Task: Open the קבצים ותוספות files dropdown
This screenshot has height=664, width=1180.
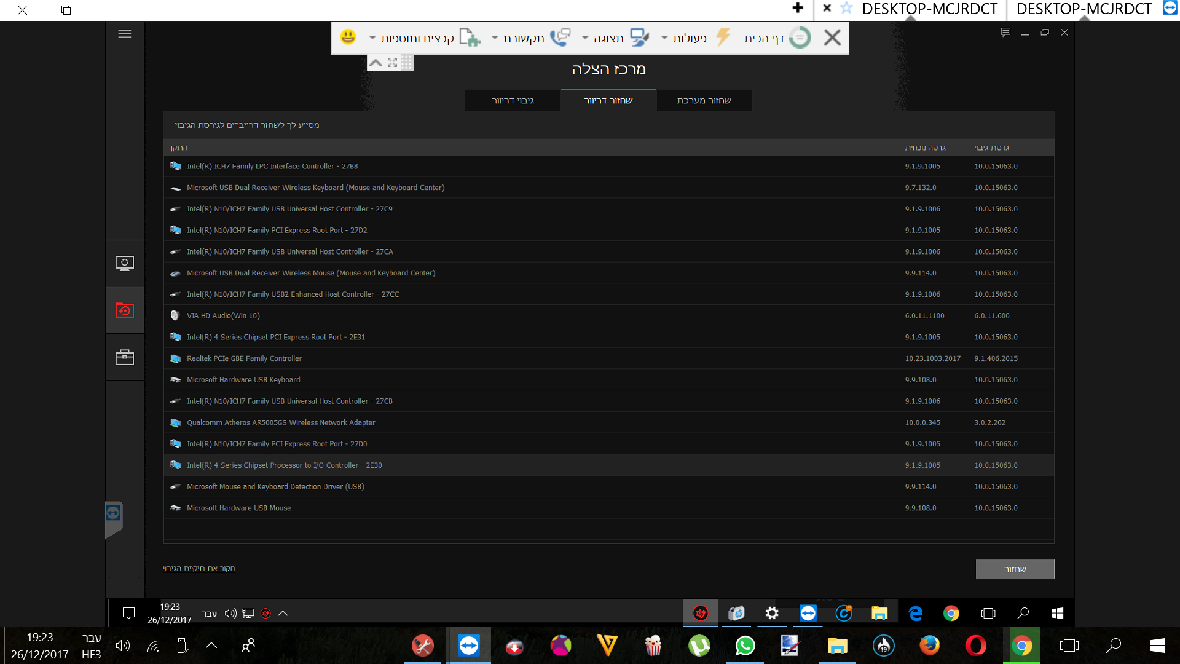Action: (x=412, y=38)
